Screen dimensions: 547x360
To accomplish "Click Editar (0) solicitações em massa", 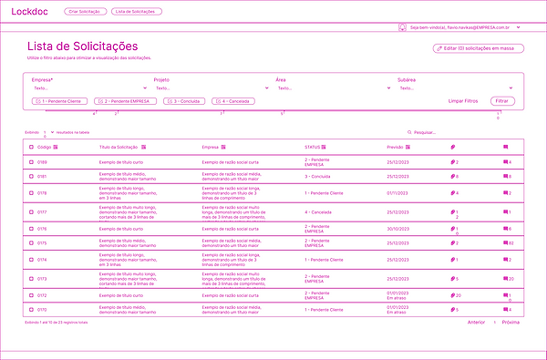I will (x=479, y=48).
